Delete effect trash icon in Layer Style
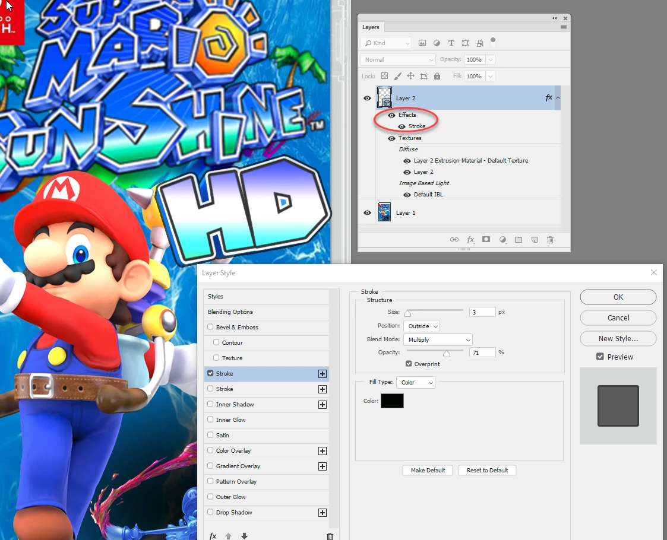This screenshot has width=667, height=540. point(330,536)
